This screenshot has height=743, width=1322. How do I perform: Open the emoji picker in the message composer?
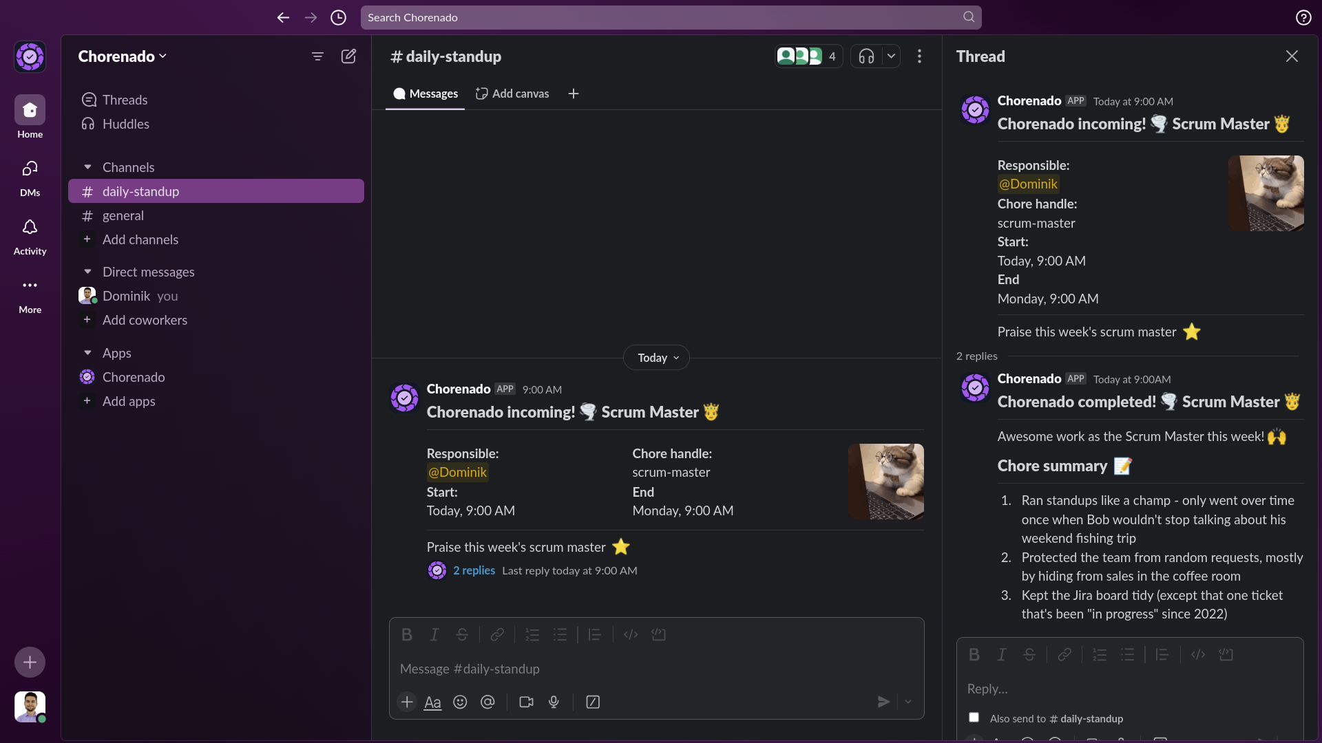[460, 702]
